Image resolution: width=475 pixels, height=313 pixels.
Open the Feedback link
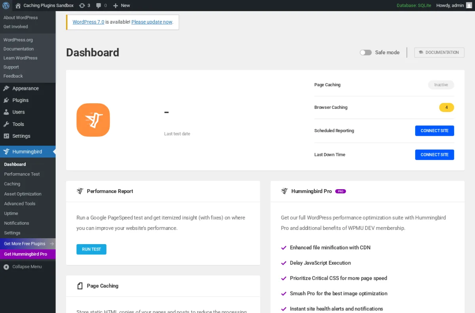13,76
